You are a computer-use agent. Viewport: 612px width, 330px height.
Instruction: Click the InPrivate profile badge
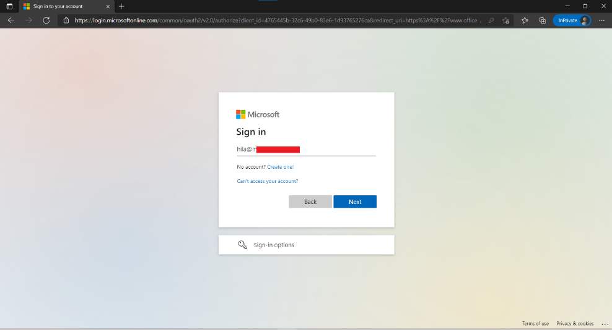point(572,20)
